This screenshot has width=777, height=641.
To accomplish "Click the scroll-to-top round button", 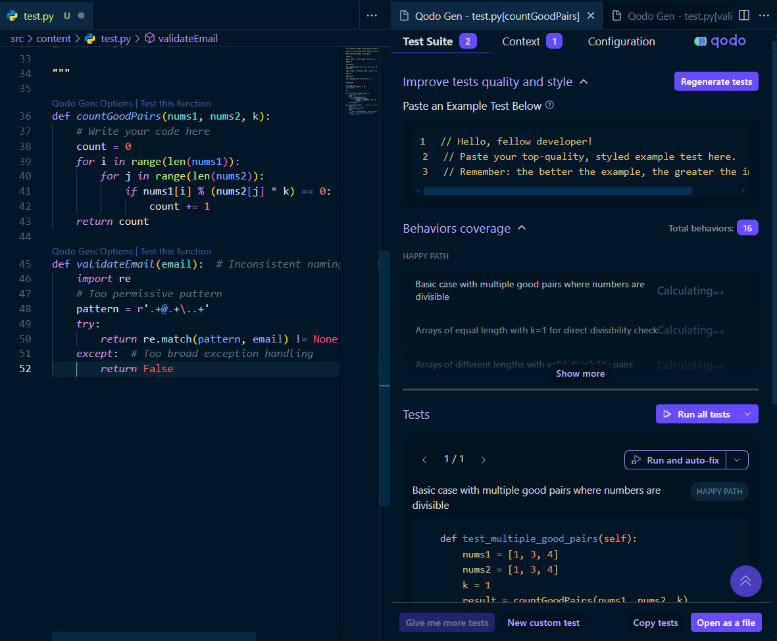I will pyautogui.click(x=745, y=581).
